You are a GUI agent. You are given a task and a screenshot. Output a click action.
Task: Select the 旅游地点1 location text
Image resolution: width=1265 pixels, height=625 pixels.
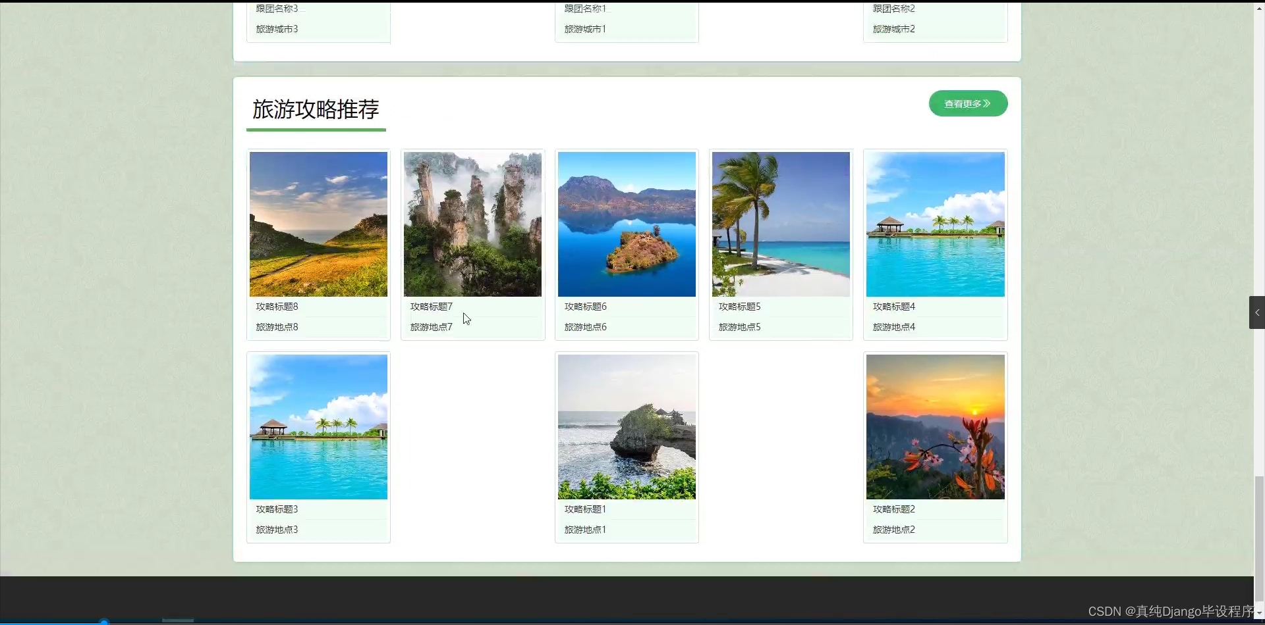pyautogui.click(x=585, y=530)
